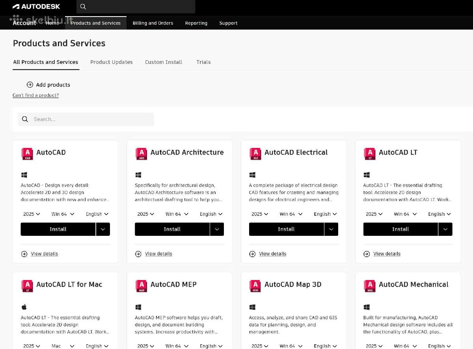
Task: Click Apple logo under AutoCAD LT for Mac
Action: [24, 307]
